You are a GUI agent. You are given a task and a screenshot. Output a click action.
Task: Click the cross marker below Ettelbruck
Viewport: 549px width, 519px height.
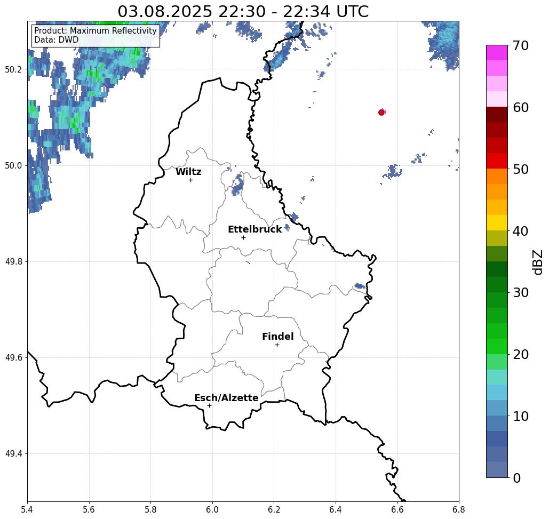(x=243, y=237)
